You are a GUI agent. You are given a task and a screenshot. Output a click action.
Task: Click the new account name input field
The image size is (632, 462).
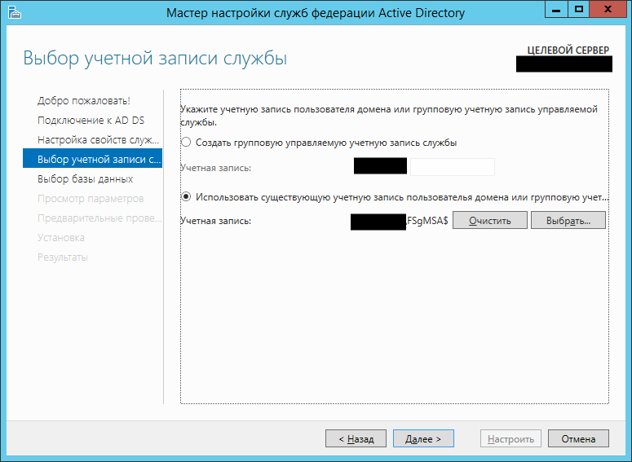pos(451,168)
